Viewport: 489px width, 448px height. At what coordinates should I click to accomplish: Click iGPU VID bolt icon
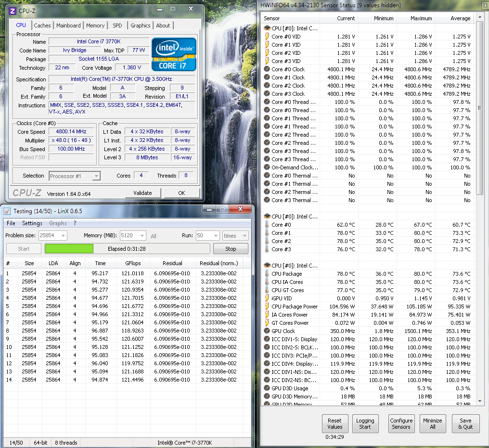pos(267,298)
